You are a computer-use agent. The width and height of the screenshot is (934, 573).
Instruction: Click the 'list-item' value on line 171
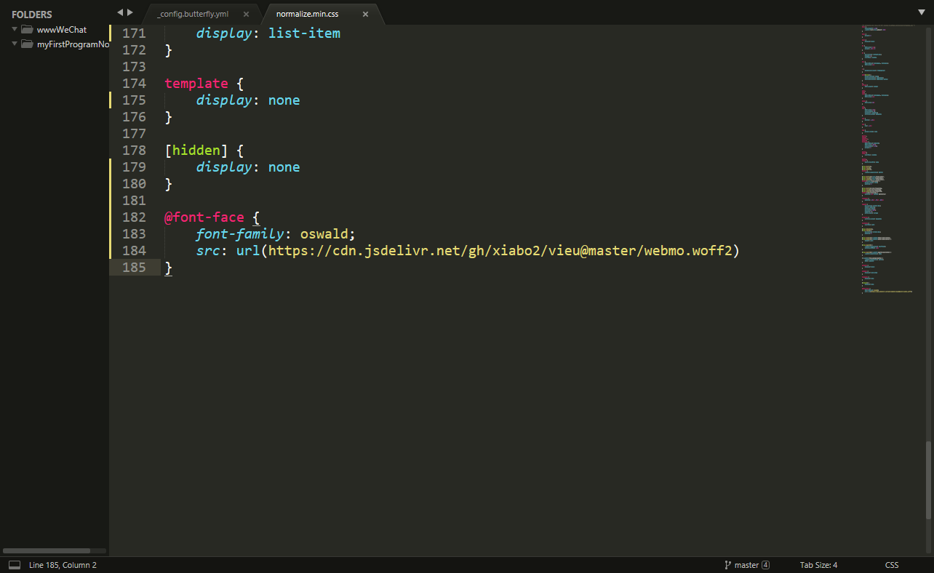point(304,33)
